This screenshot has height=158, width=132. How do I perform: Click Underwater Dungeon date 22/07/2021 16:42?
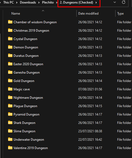pyautogui.click(x=90, y=139)
